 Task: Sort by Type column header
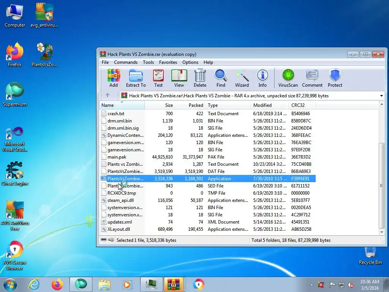tap(228, 105)
